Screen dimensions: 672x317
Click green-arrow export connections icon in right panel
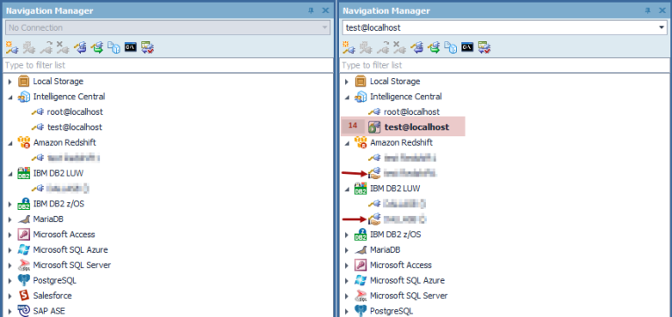(x=434, y=47)
